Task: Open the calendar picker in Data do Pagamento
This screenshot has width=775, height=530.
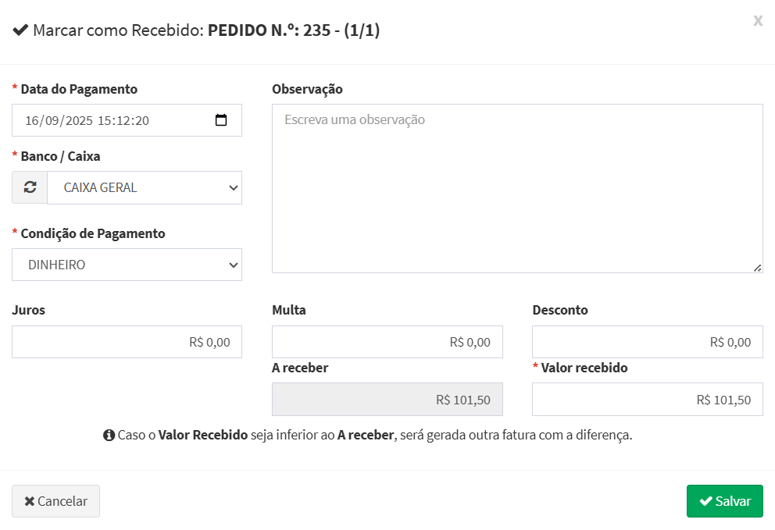Action: [221, 120]
